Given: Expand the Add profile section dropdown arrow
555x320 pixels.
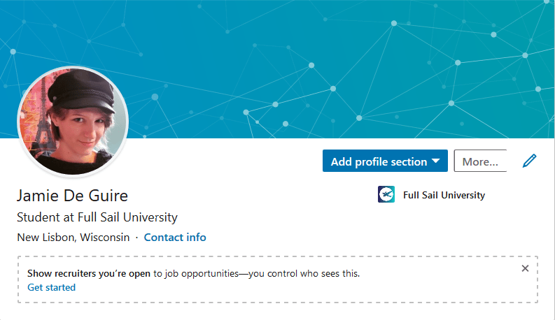Looking at the screenshot, I should click(436, 161).
